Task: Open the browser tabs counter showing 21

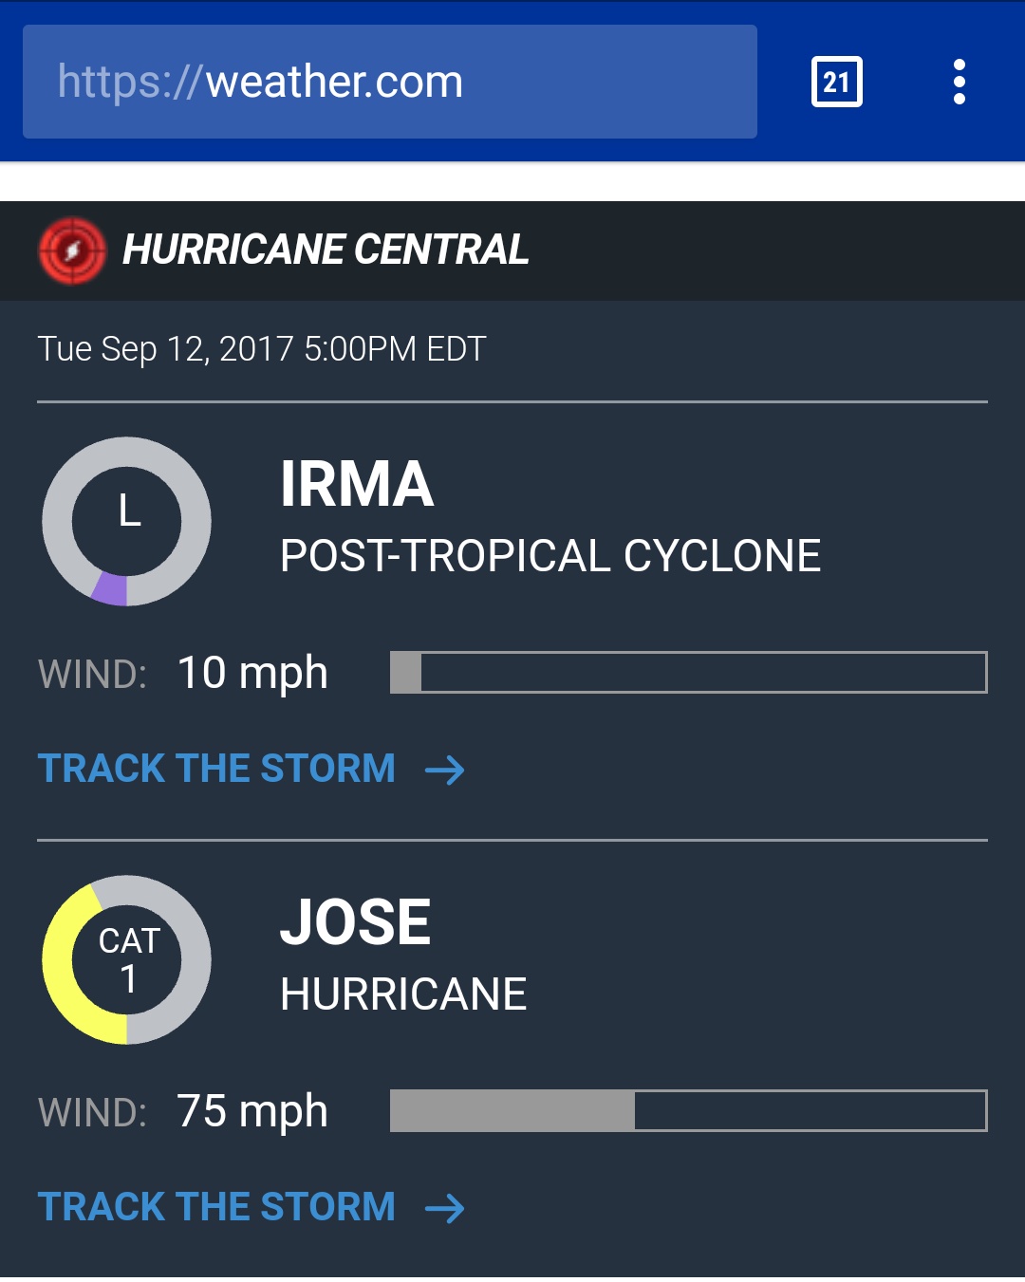Action: (x=836, y=83)
